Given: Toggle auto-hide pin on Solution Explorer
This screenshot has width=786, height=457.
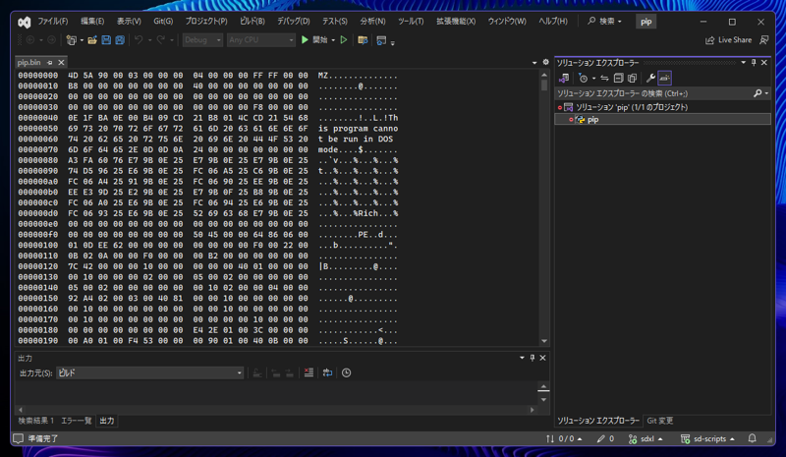Looking at the screenshot, I should click(754, 62).
